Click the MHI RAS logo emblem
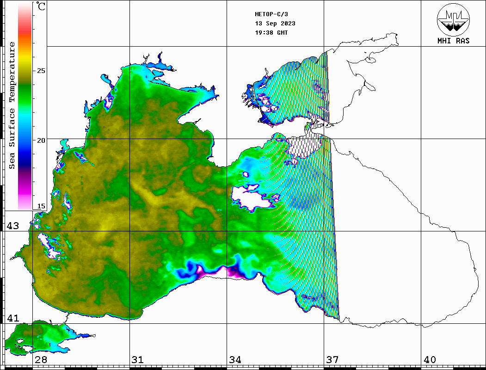The image size is (486, 370). point(454,19)
